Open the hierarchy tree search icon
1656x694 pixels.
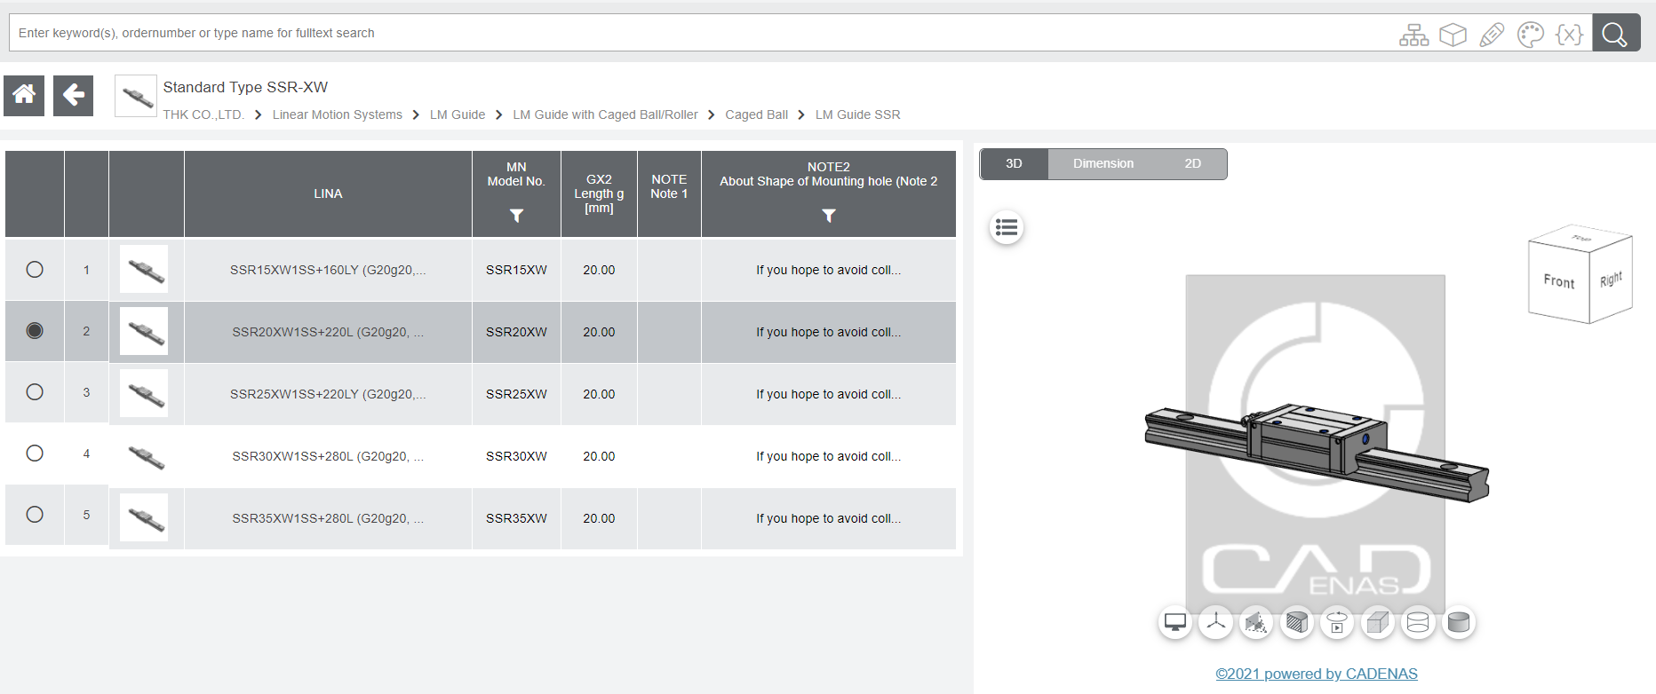pos(1413,35)
